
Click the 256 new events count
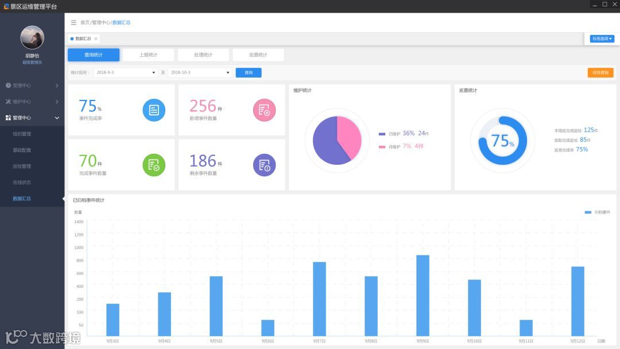point(203,106)
